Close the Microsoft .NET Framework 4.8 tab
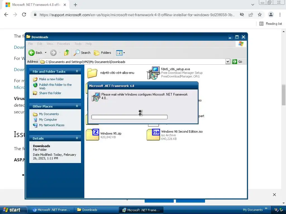This screenshot has width=286, height=214. (x=65, y=5)
